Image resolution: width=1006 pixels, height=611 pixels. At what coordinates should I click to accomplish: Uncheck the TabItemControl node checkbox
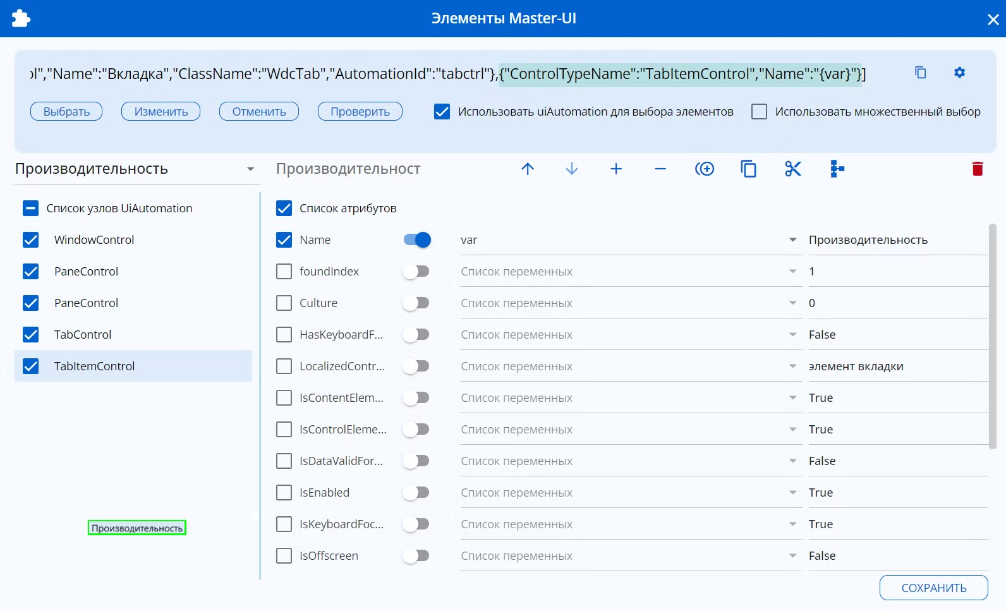point(30,366)
